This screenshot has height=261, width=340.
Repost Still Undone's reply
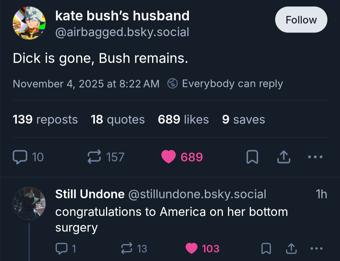(127, 249)
